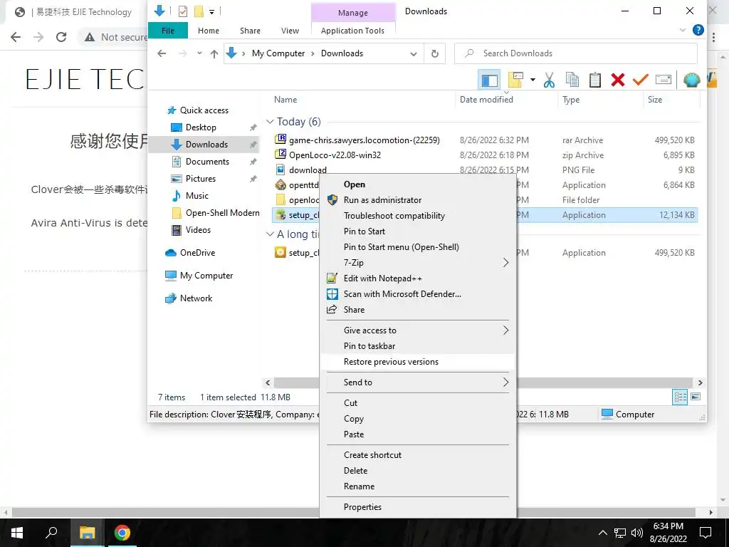This screenshot has width=729, height=547.
Task: Expand the ribbon with the chevron near help
Action: click(x=683, y=30)
